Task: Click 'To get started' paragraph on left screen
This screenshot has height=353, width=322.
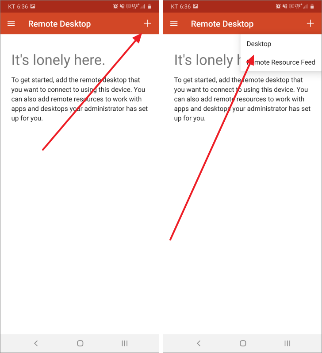Action: click(x=79, y=99)
